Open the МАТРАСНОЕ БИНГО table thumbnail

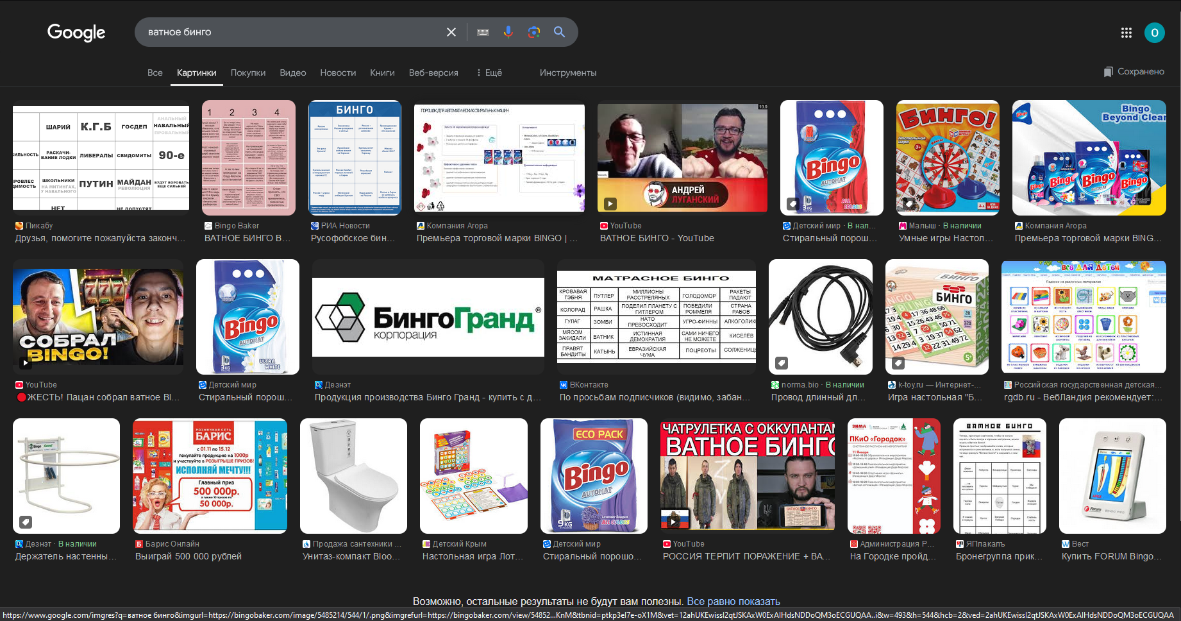[x=657, y=317]
